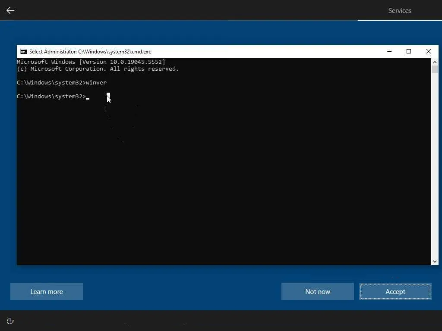Open the Ease of Access icon
This screenshot has width=442, height=331.
10,321
